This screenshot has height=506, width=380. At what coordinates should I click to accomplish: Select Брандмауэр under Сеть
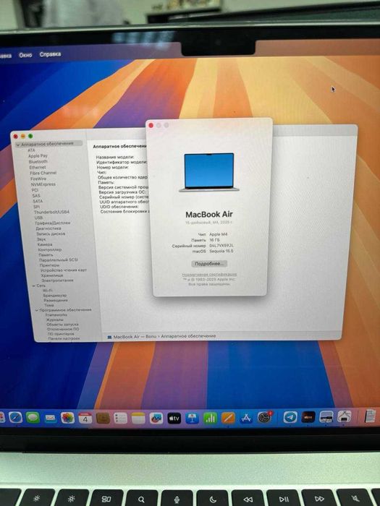point(54,295)
